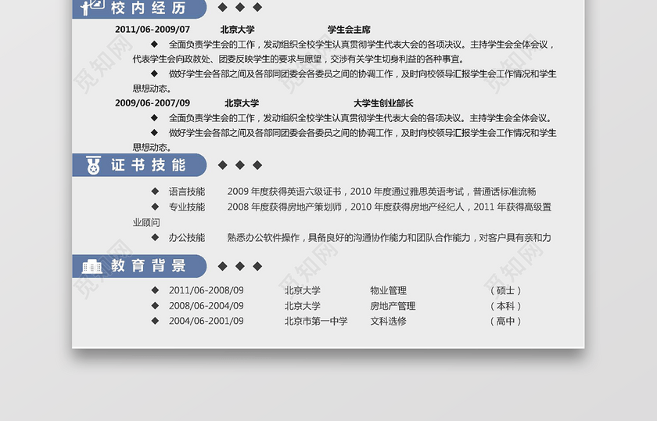Click the education date 2004/06-2001/09
Image resolution: width=657 pixels, height=421 pixels.
[206, 321]
